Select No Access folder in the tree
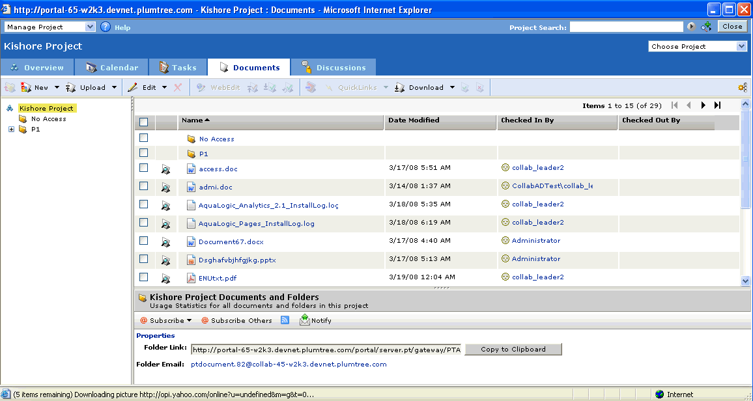The height and width of the screenshot is (401, 753). 48,119
